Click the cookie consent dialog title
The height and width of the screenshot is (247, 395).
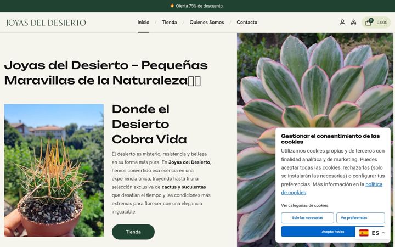[330, 139]
